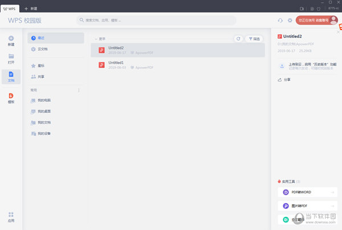Select the 文档 (Documents) sidebar icon
This screenshot has width=342, height=230.
(x=11, y=77)
